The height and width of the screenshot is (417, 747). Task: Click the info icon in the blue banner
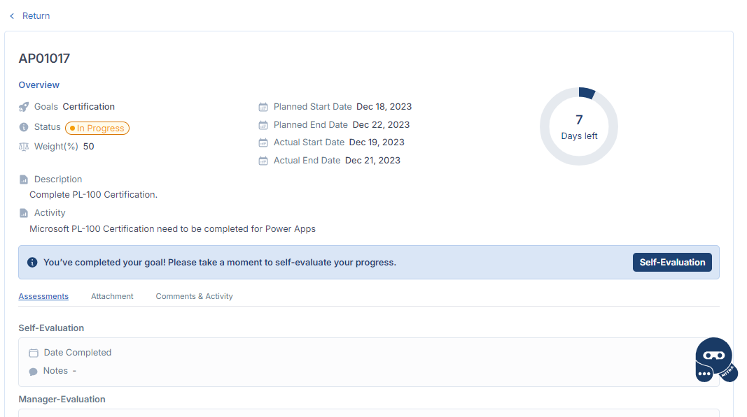32,263
